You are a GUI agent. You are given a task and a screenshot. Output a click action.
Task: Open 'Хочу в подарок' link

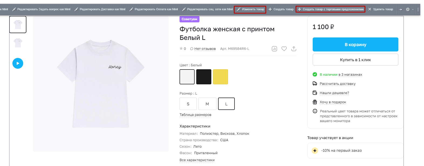tap(333, 102)
